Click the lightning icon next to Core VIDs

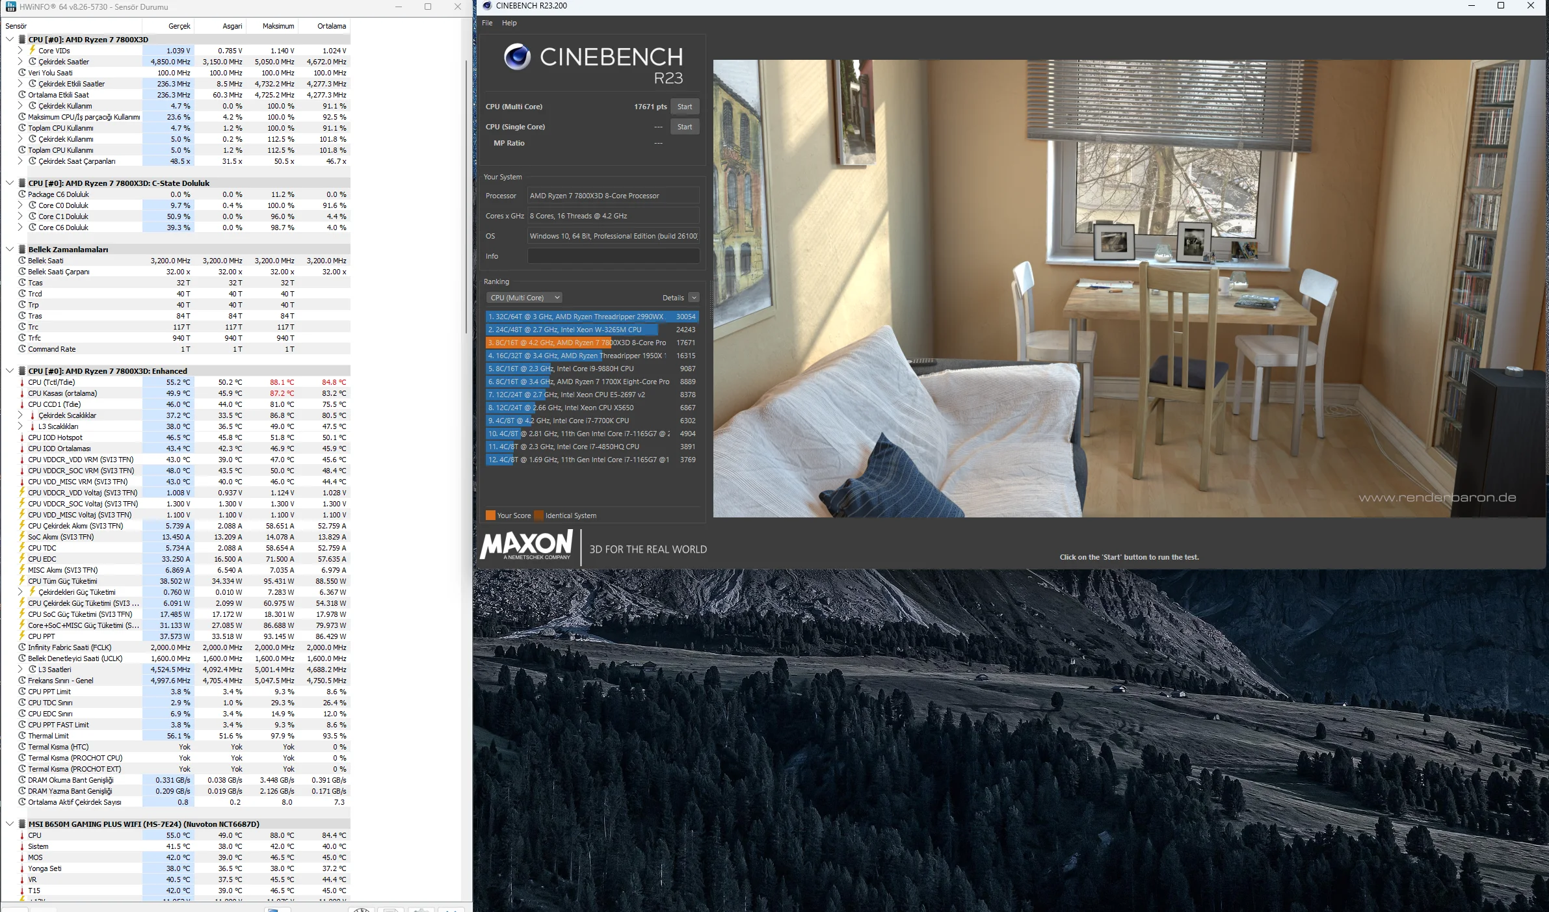click(32, 50)
